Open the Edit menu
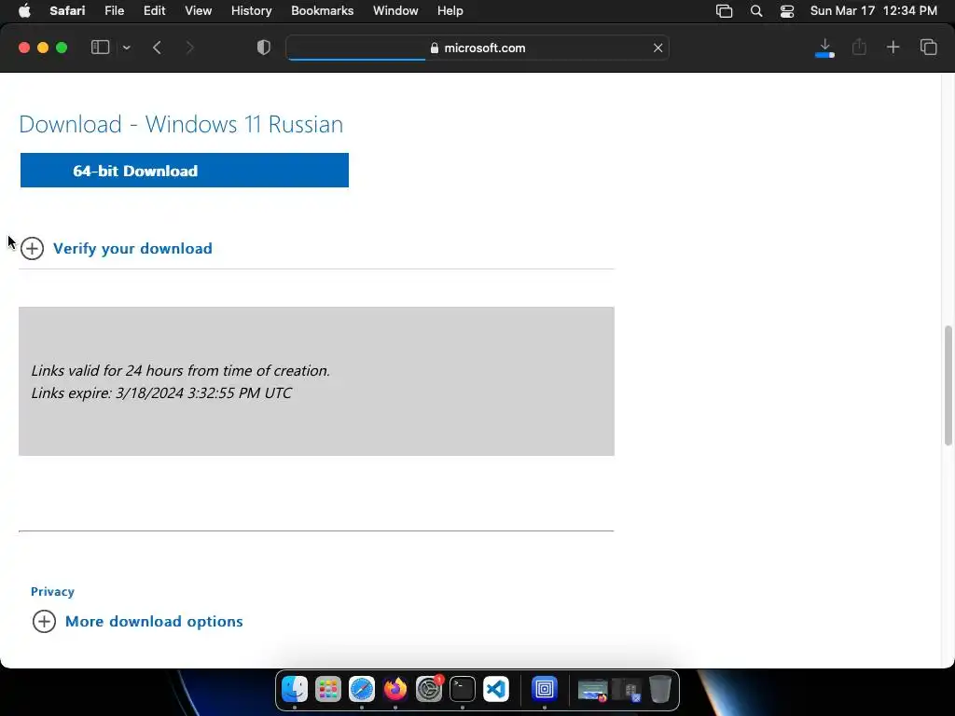 coord(154,11)
